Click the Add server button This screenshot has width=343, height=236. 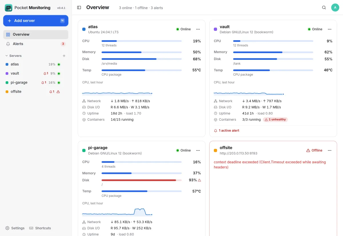point(36,21)
